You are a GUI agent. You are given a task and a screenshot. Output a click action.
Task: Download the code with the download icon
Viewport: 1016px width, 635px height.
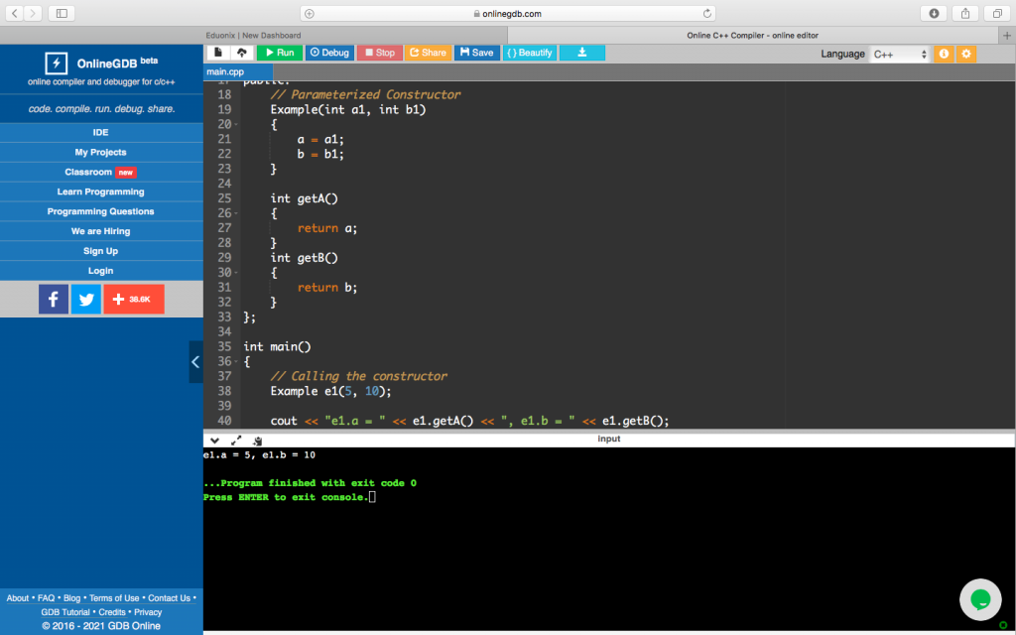pos(581,53)
